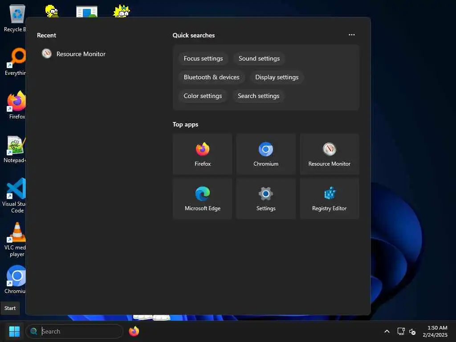Screen dimensions: 456x342
Task: Select the Recycle Bin desktop icon
Action: (x=15, y=18)
